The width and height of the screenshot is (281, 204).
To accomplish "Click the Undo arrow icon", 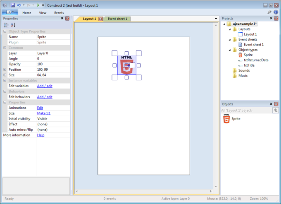I will 19,5.
